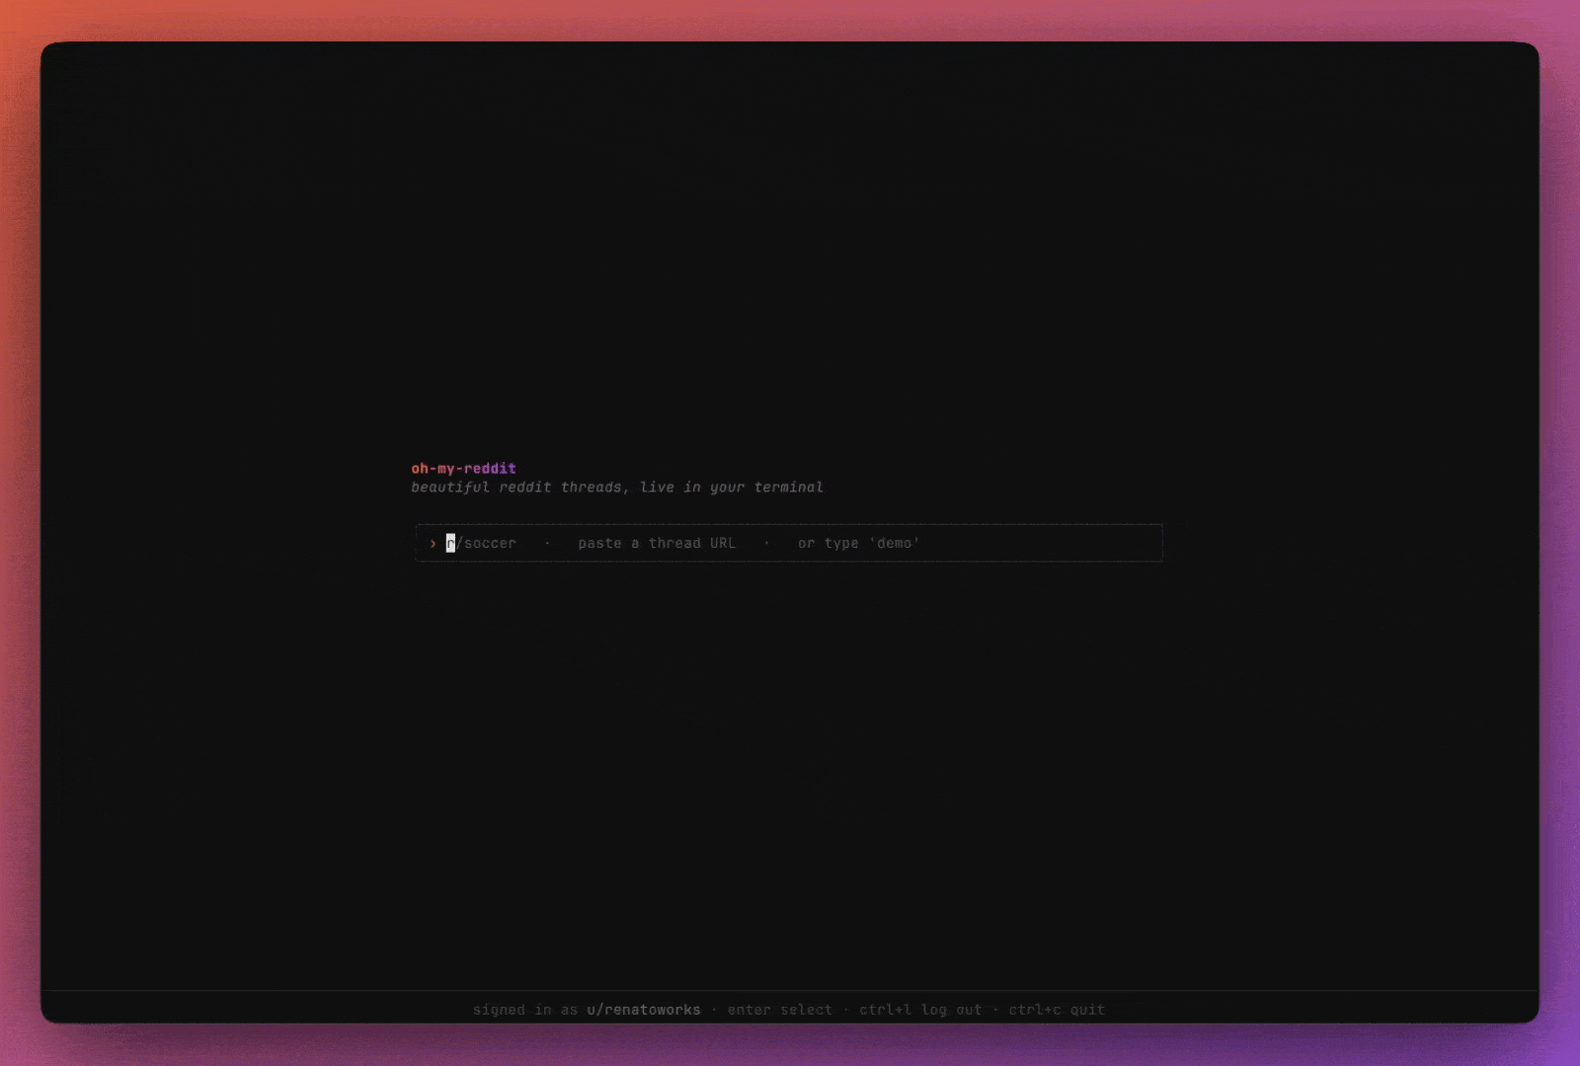Select the oh-my-reddit title text
Viewport: 1580px width, 1066px height.
[x=463, y=468]
